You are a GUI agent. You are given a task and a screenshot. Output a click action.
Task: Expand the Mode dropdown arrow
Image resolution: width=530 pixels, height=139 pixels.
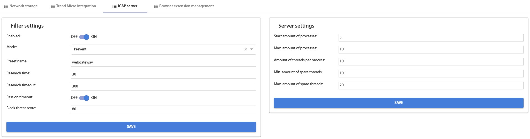coord(252,49)
